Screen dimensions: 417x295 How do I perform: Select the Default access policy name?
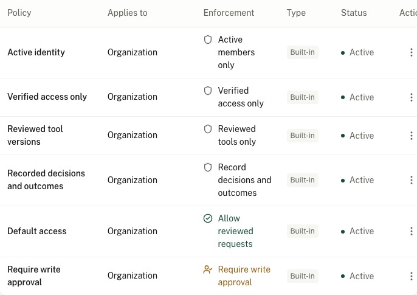[x=37, y=231]
